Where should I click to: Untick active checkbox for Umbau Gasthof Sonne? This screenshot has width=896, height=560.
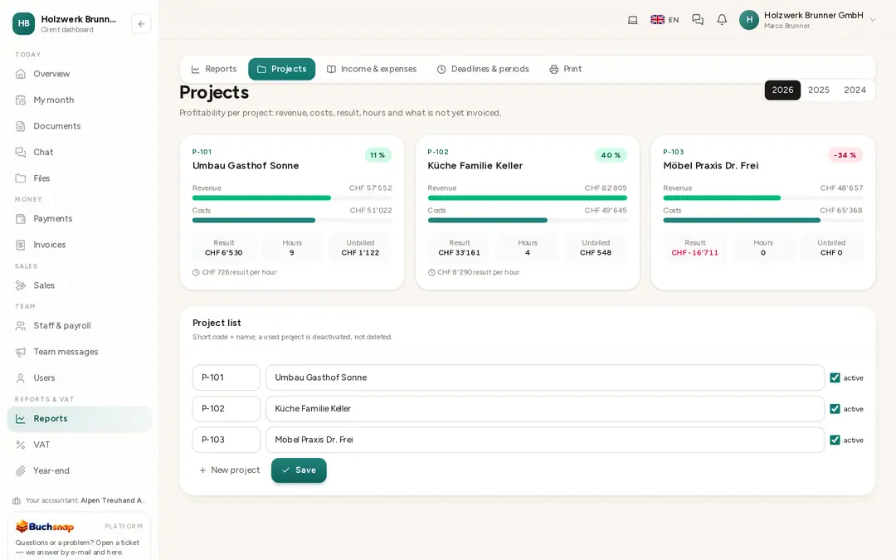(835, 377)
